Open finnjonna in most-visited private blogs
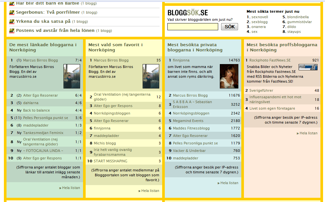Screen dimensions: 325x202 tap(181, 60)
